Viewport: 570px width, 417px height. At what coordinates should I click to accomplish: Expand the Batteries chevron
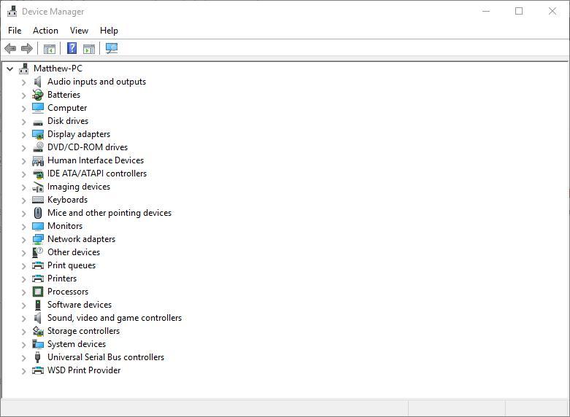[x=23, y=96]
